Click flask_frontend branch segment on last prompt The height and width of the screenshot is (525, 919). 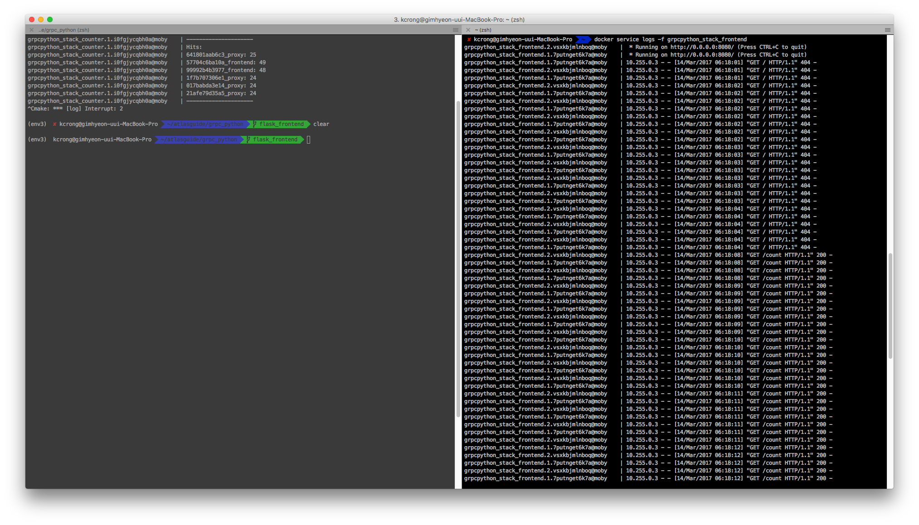coord(275,140)
